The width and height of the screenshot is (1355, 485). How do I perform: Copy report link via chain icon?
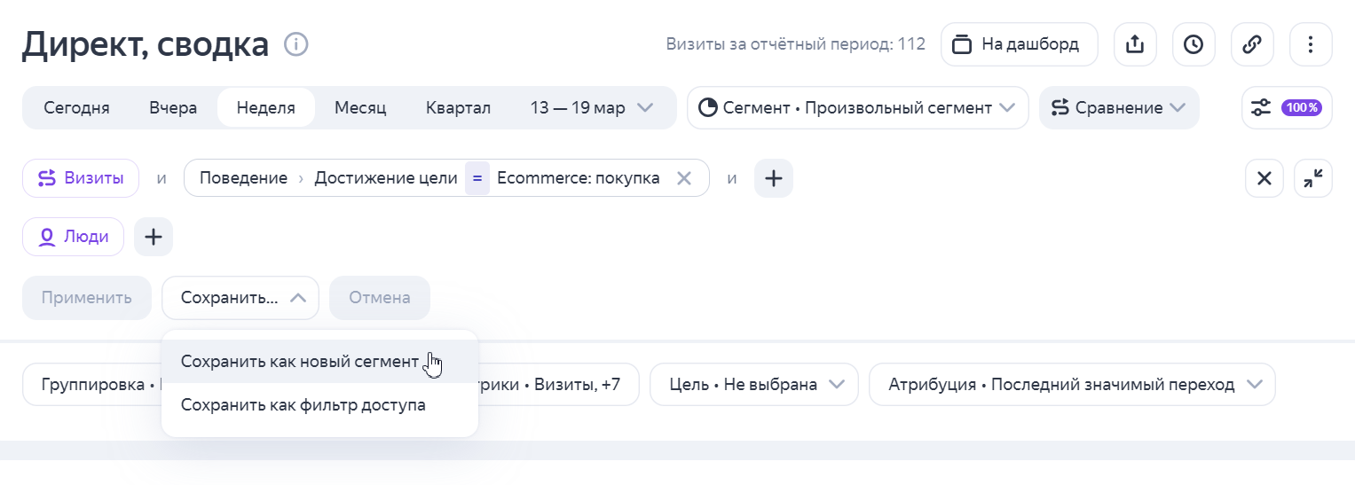(x=1252, y=44)
